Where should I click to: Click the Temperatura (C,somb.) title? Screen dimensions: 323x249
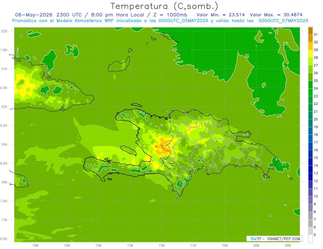[x=164, y=6]
